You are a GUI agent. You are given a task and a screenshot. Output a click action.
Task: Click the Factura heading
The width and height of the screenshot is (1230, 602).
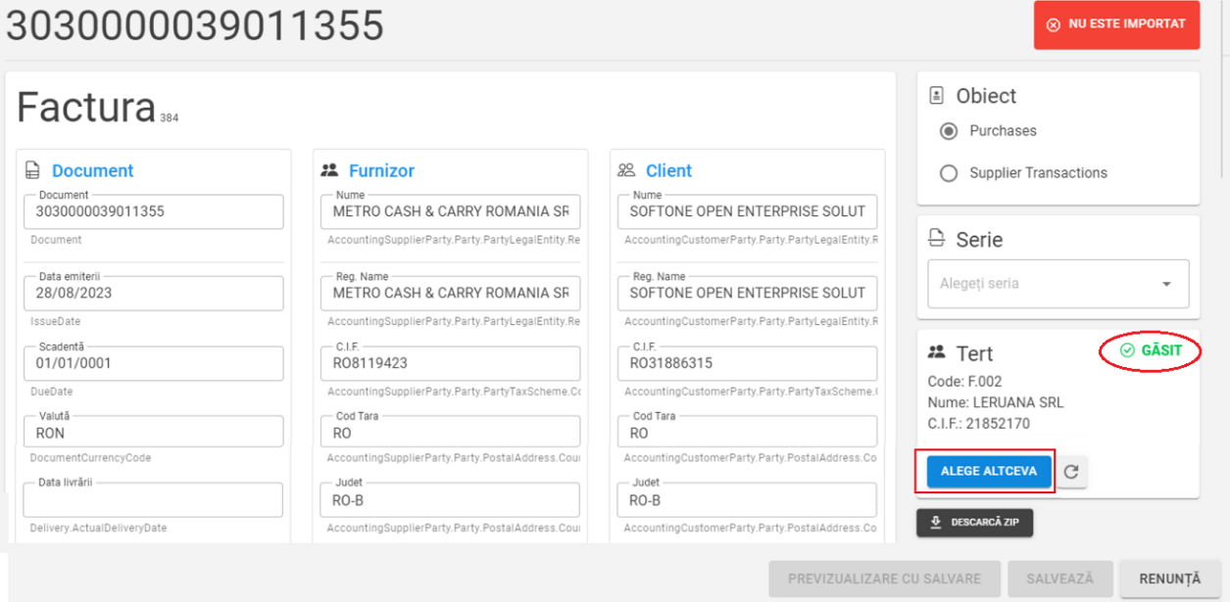coord(86,108)
